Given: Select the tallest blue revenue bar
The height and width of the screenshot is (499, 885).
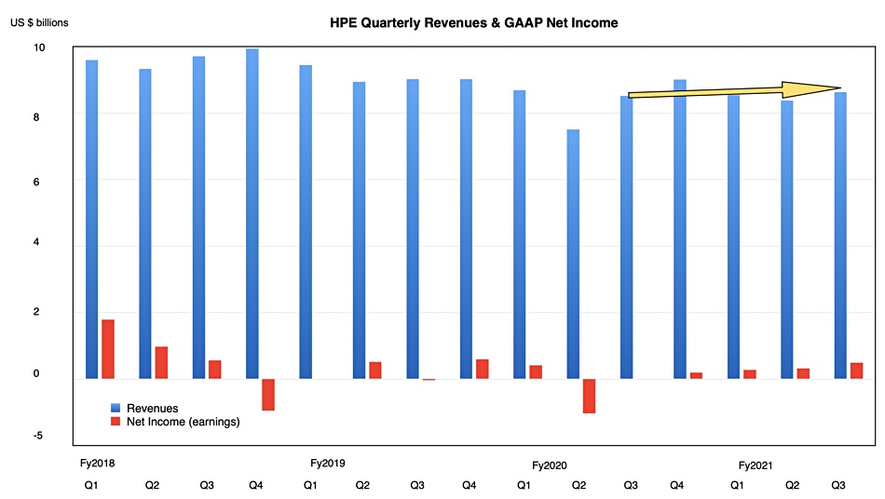Looking at the screenshot, I should 252,214.
